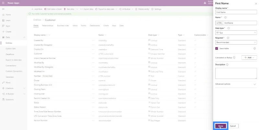Open more options for Created By row
The height and width of the screenshot is (130, 259).
pyautogui.click(x=93, y=40)
